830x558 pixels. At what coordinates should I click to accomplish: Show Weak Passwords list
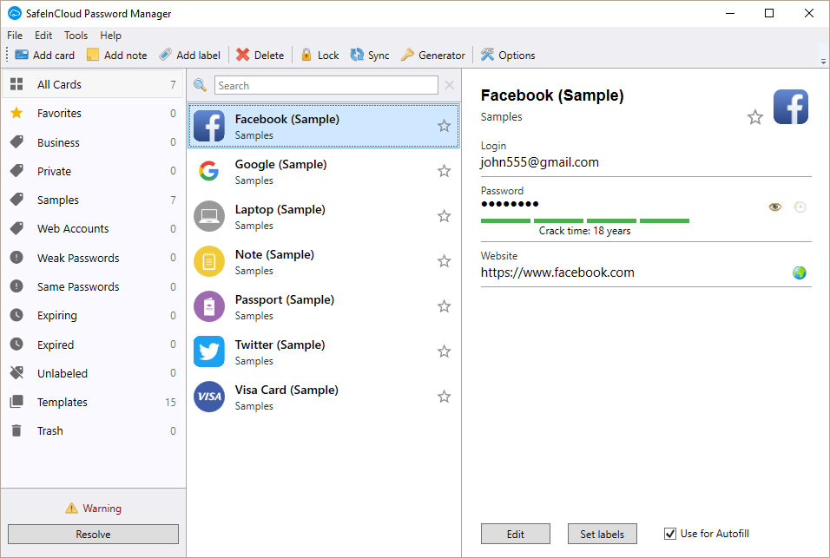93,258
